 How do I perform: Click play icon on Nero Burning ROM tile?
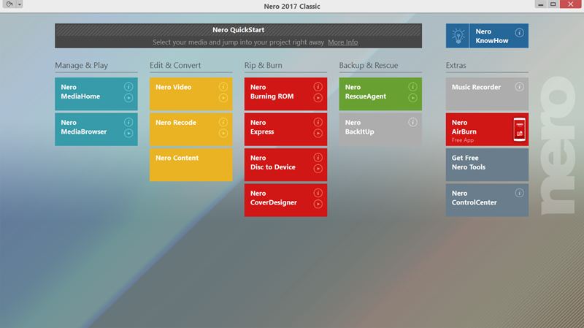pyautogui.click(x=318, y=98)
